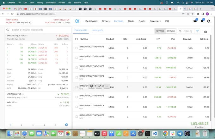The image size is (215, 139).
Task: Open the mail messages icon in header
Action: point(195,21)
